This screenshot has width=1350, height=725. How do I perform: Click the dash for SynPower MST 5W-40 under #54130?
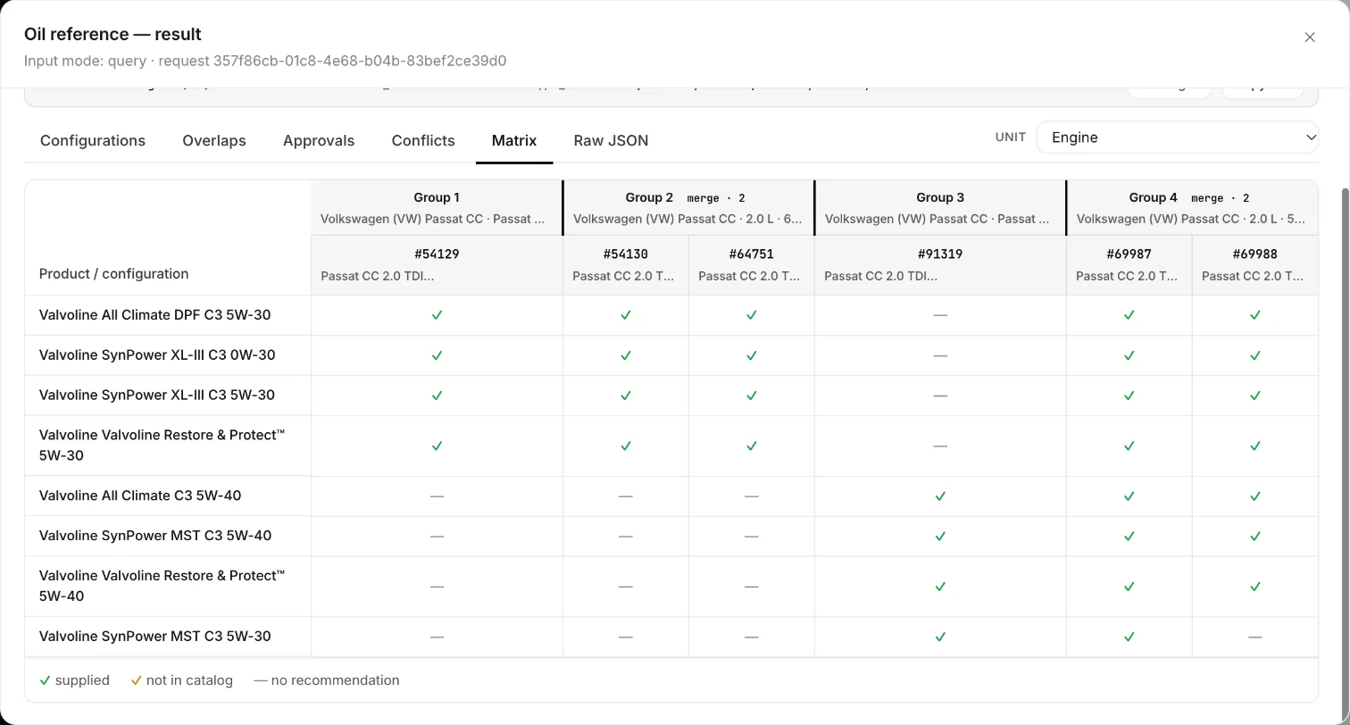(x=626, y=537)
